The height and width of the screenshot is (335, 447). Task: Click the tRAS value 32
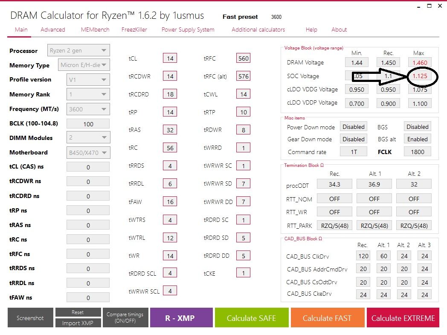[x=170, y=130]
